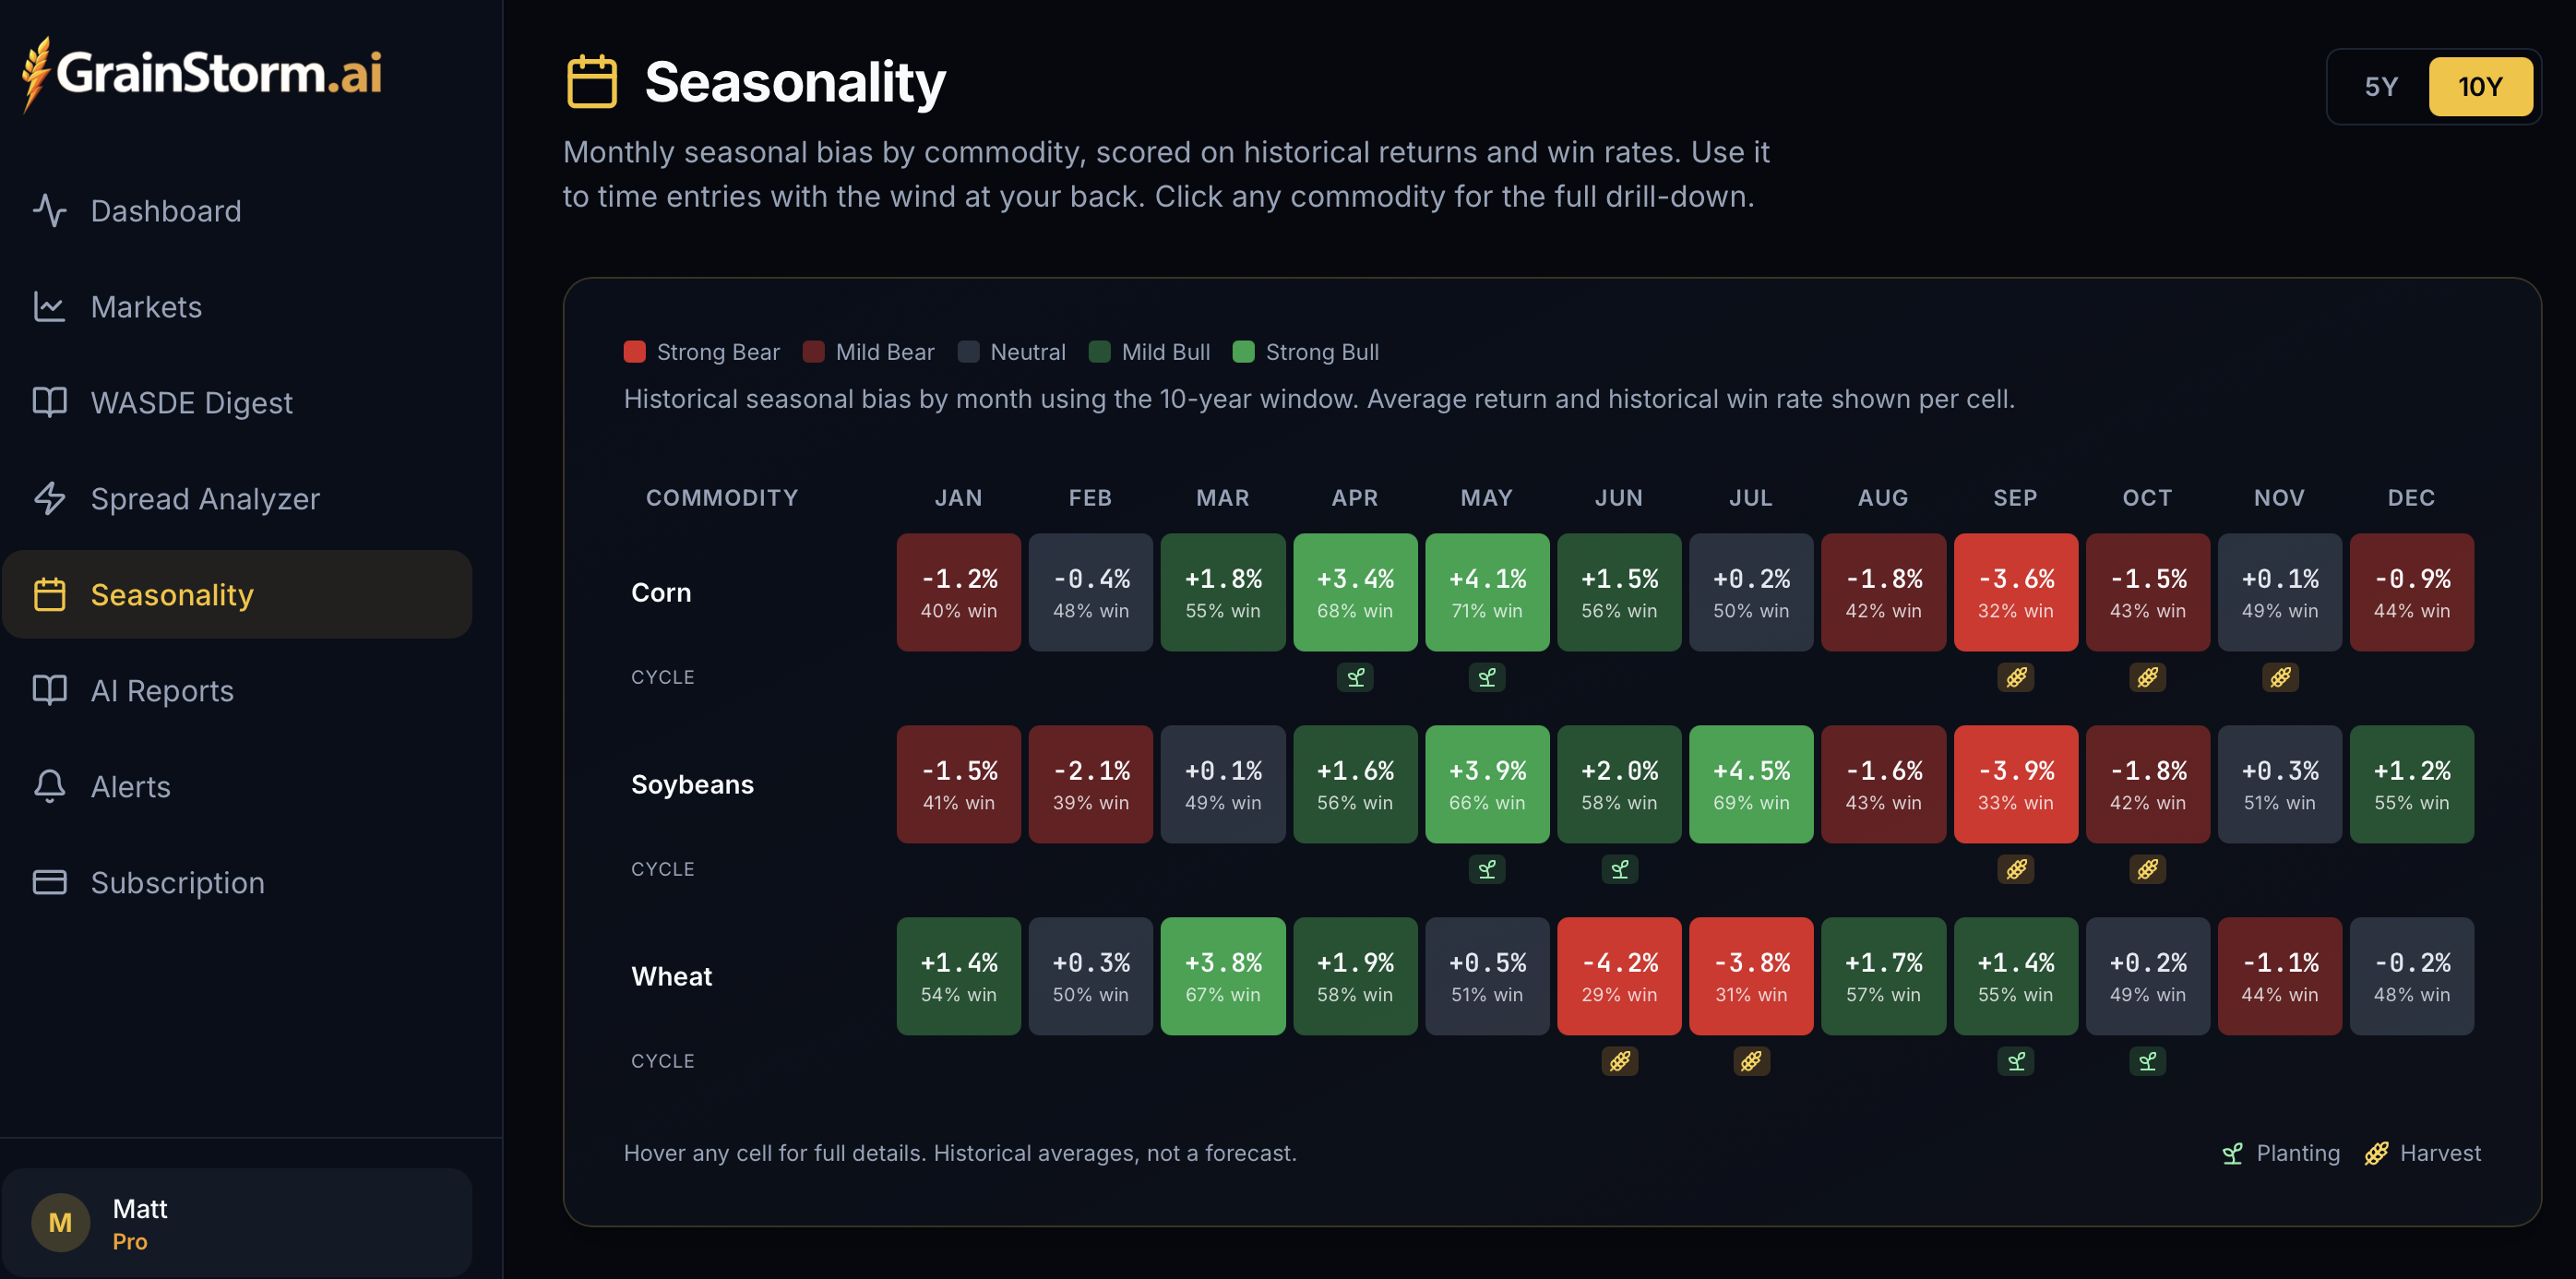The image size is (2576, 1279).
Task: Click the GrainStorm.ai logo
Action: point(203,74)
